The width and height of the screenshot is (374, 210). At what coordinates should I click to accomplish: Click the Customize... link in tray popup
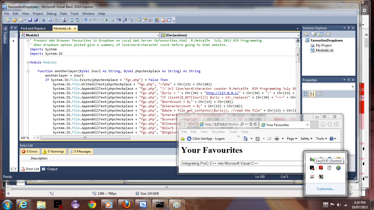pos(326,189)
